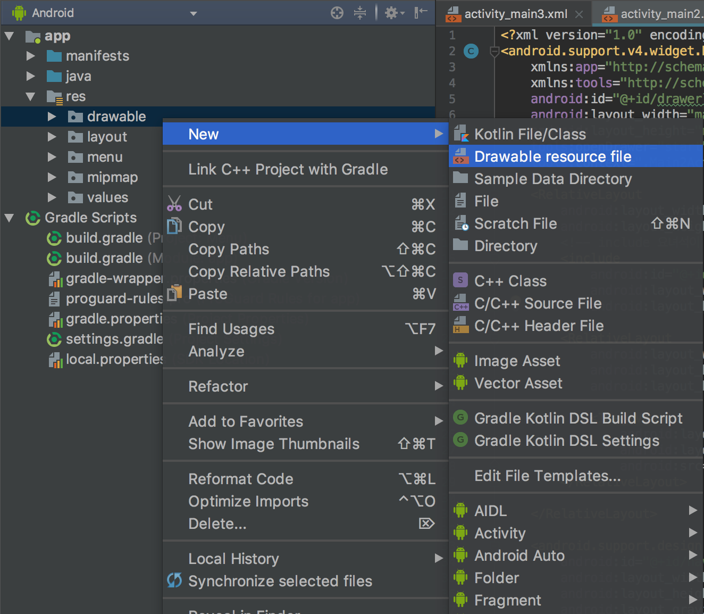Screen dimensions: 704x614
Task: Click the Image Asset android icon
Action: (460, 360)
